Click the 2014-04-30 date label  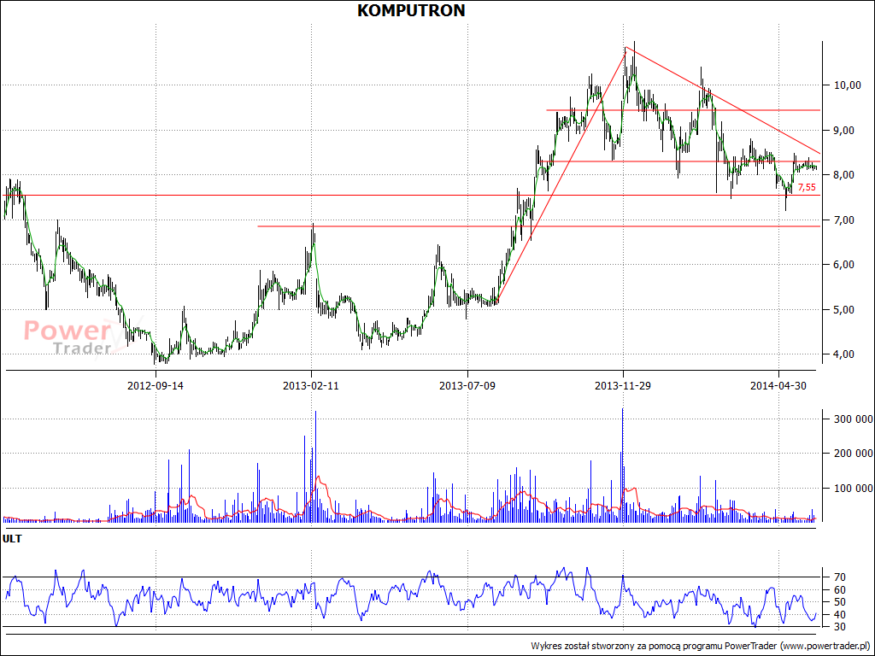778,385
